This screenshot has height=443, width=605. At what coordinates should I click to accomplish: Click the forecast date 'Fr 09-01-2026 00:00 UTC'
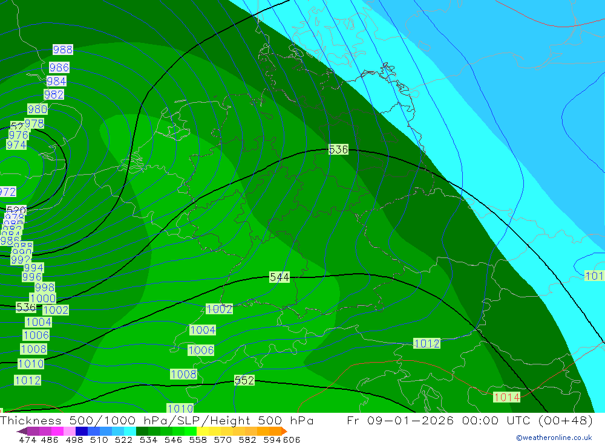[440, 420]
